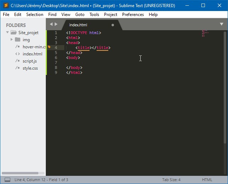Change Tab Size: 4 in status bar
The height and width of the screenshot is (184, 228).
click(x=171, y=180)
